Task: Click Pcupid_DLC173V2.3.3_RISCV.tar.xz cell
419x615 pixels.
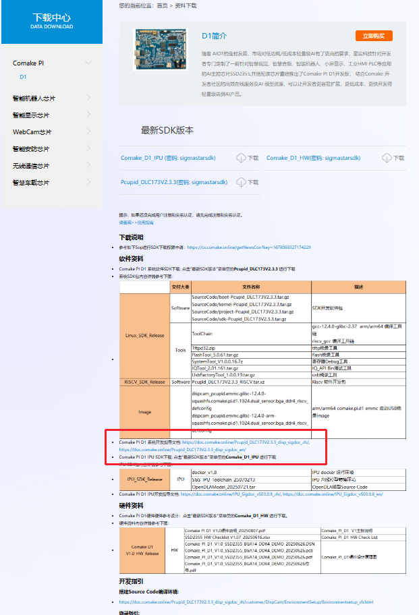Action: [x=251, y=382]
